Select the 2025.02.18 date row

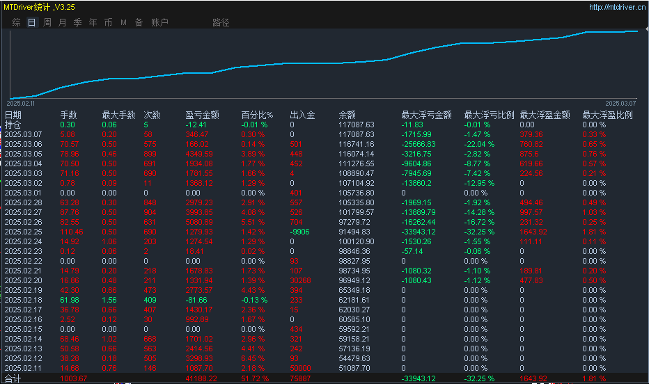point(23,300)
